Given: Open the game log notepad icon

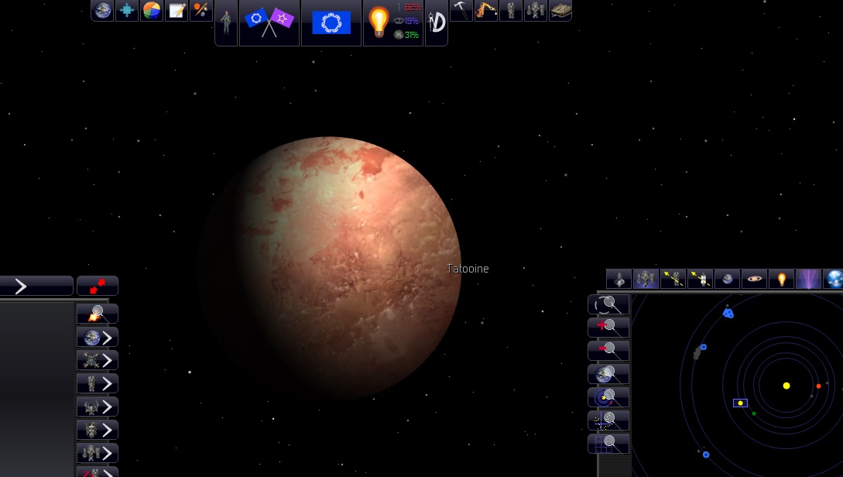Looking at the screenshot, I should 176,11.
